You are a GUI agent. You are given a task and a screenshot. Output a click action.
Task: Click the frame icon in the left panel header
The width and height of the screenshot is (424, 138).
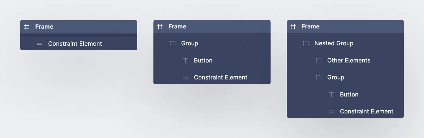[x=26, y=27]
